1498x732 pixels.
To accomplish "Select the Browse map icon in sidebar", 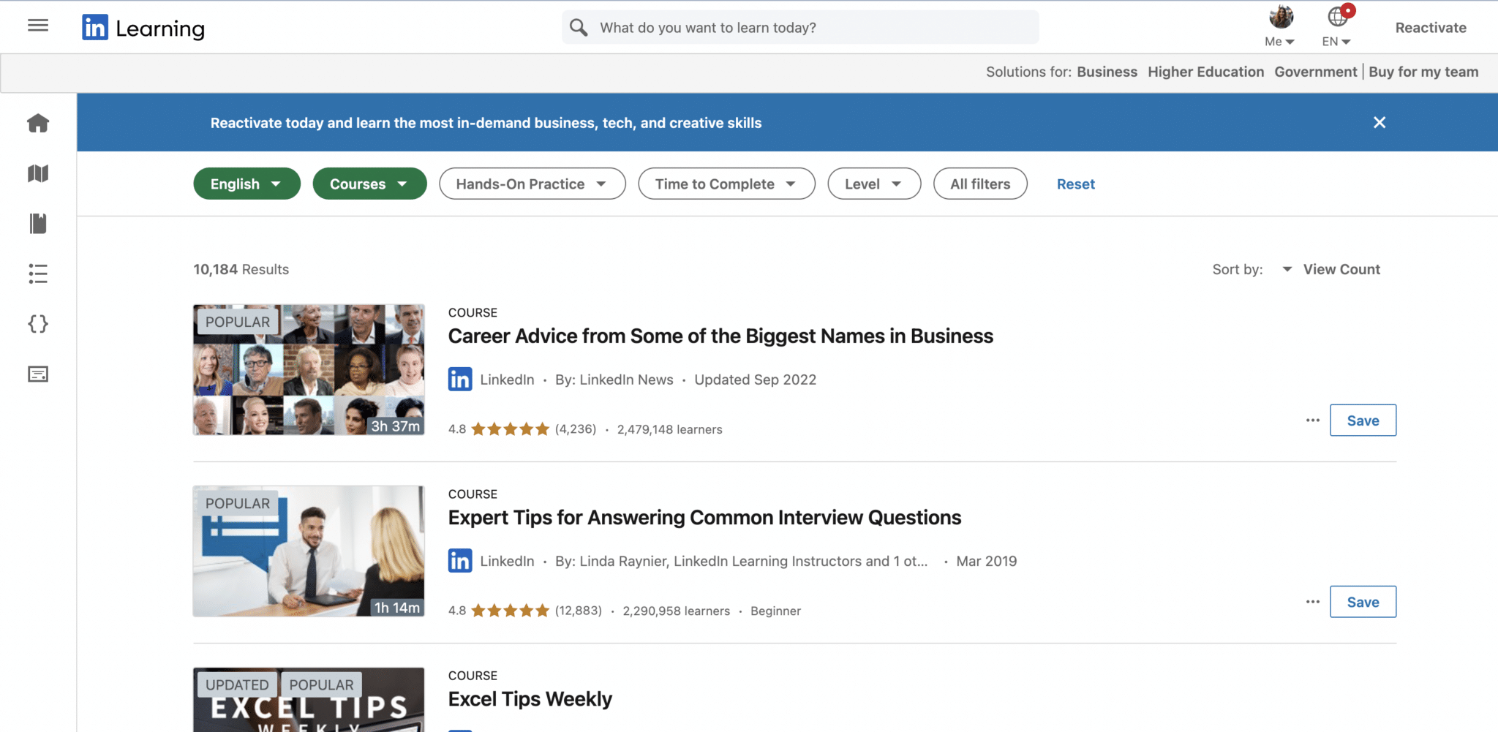I will click(x=37, y=174).
